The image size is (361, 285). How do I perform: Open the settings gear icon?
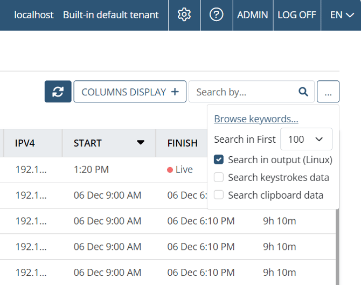[x=184, y=15]
